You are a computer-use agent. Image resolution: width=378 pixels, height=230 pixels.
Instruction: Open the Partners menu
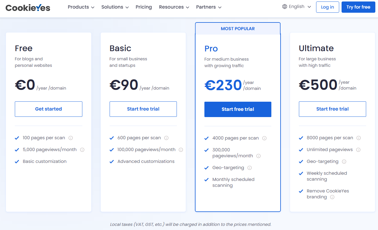point(209,7)
